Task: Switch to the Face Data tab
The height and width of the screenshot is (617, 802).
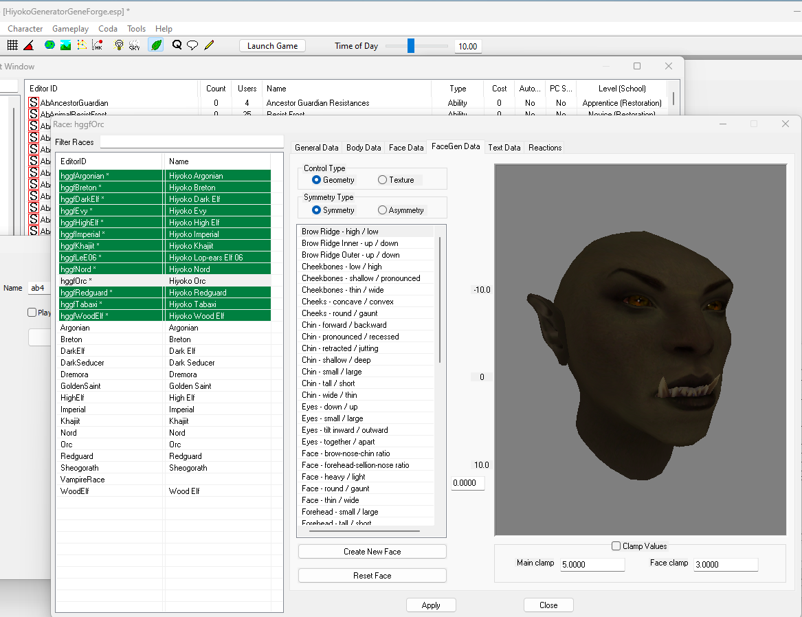Action: point(406,148)
